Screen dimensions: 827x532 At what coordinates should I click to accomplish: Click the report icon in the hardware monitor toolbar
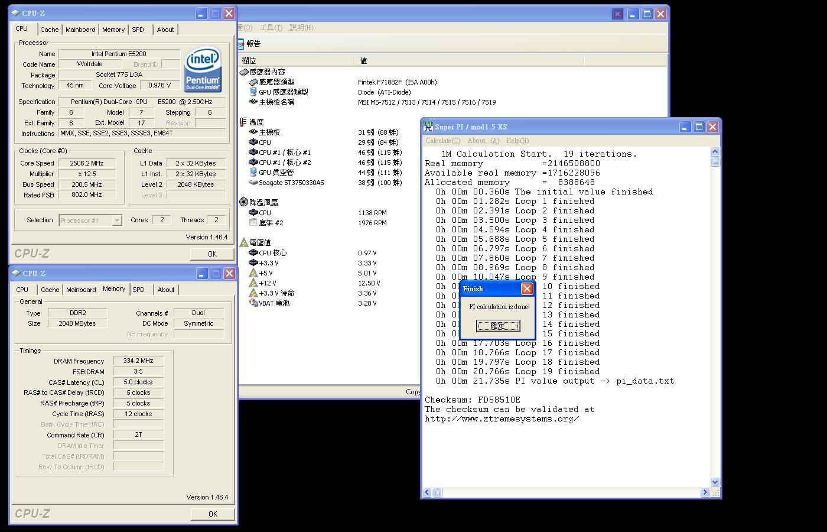click(241, 43)
